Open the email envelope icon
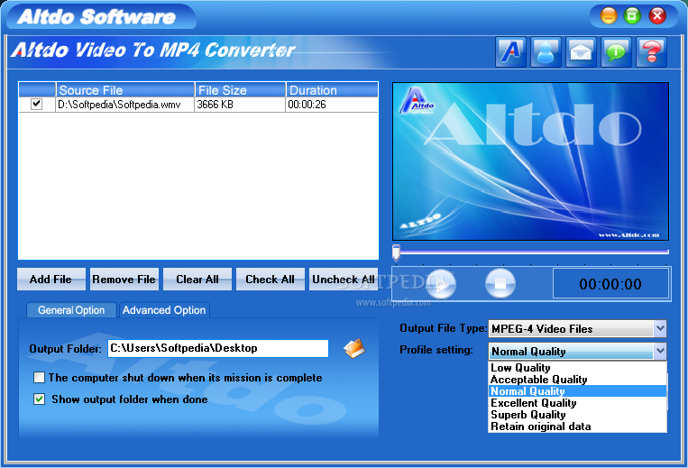The width and height of the screenshot is (688, 468). click(x=581, y=52)
